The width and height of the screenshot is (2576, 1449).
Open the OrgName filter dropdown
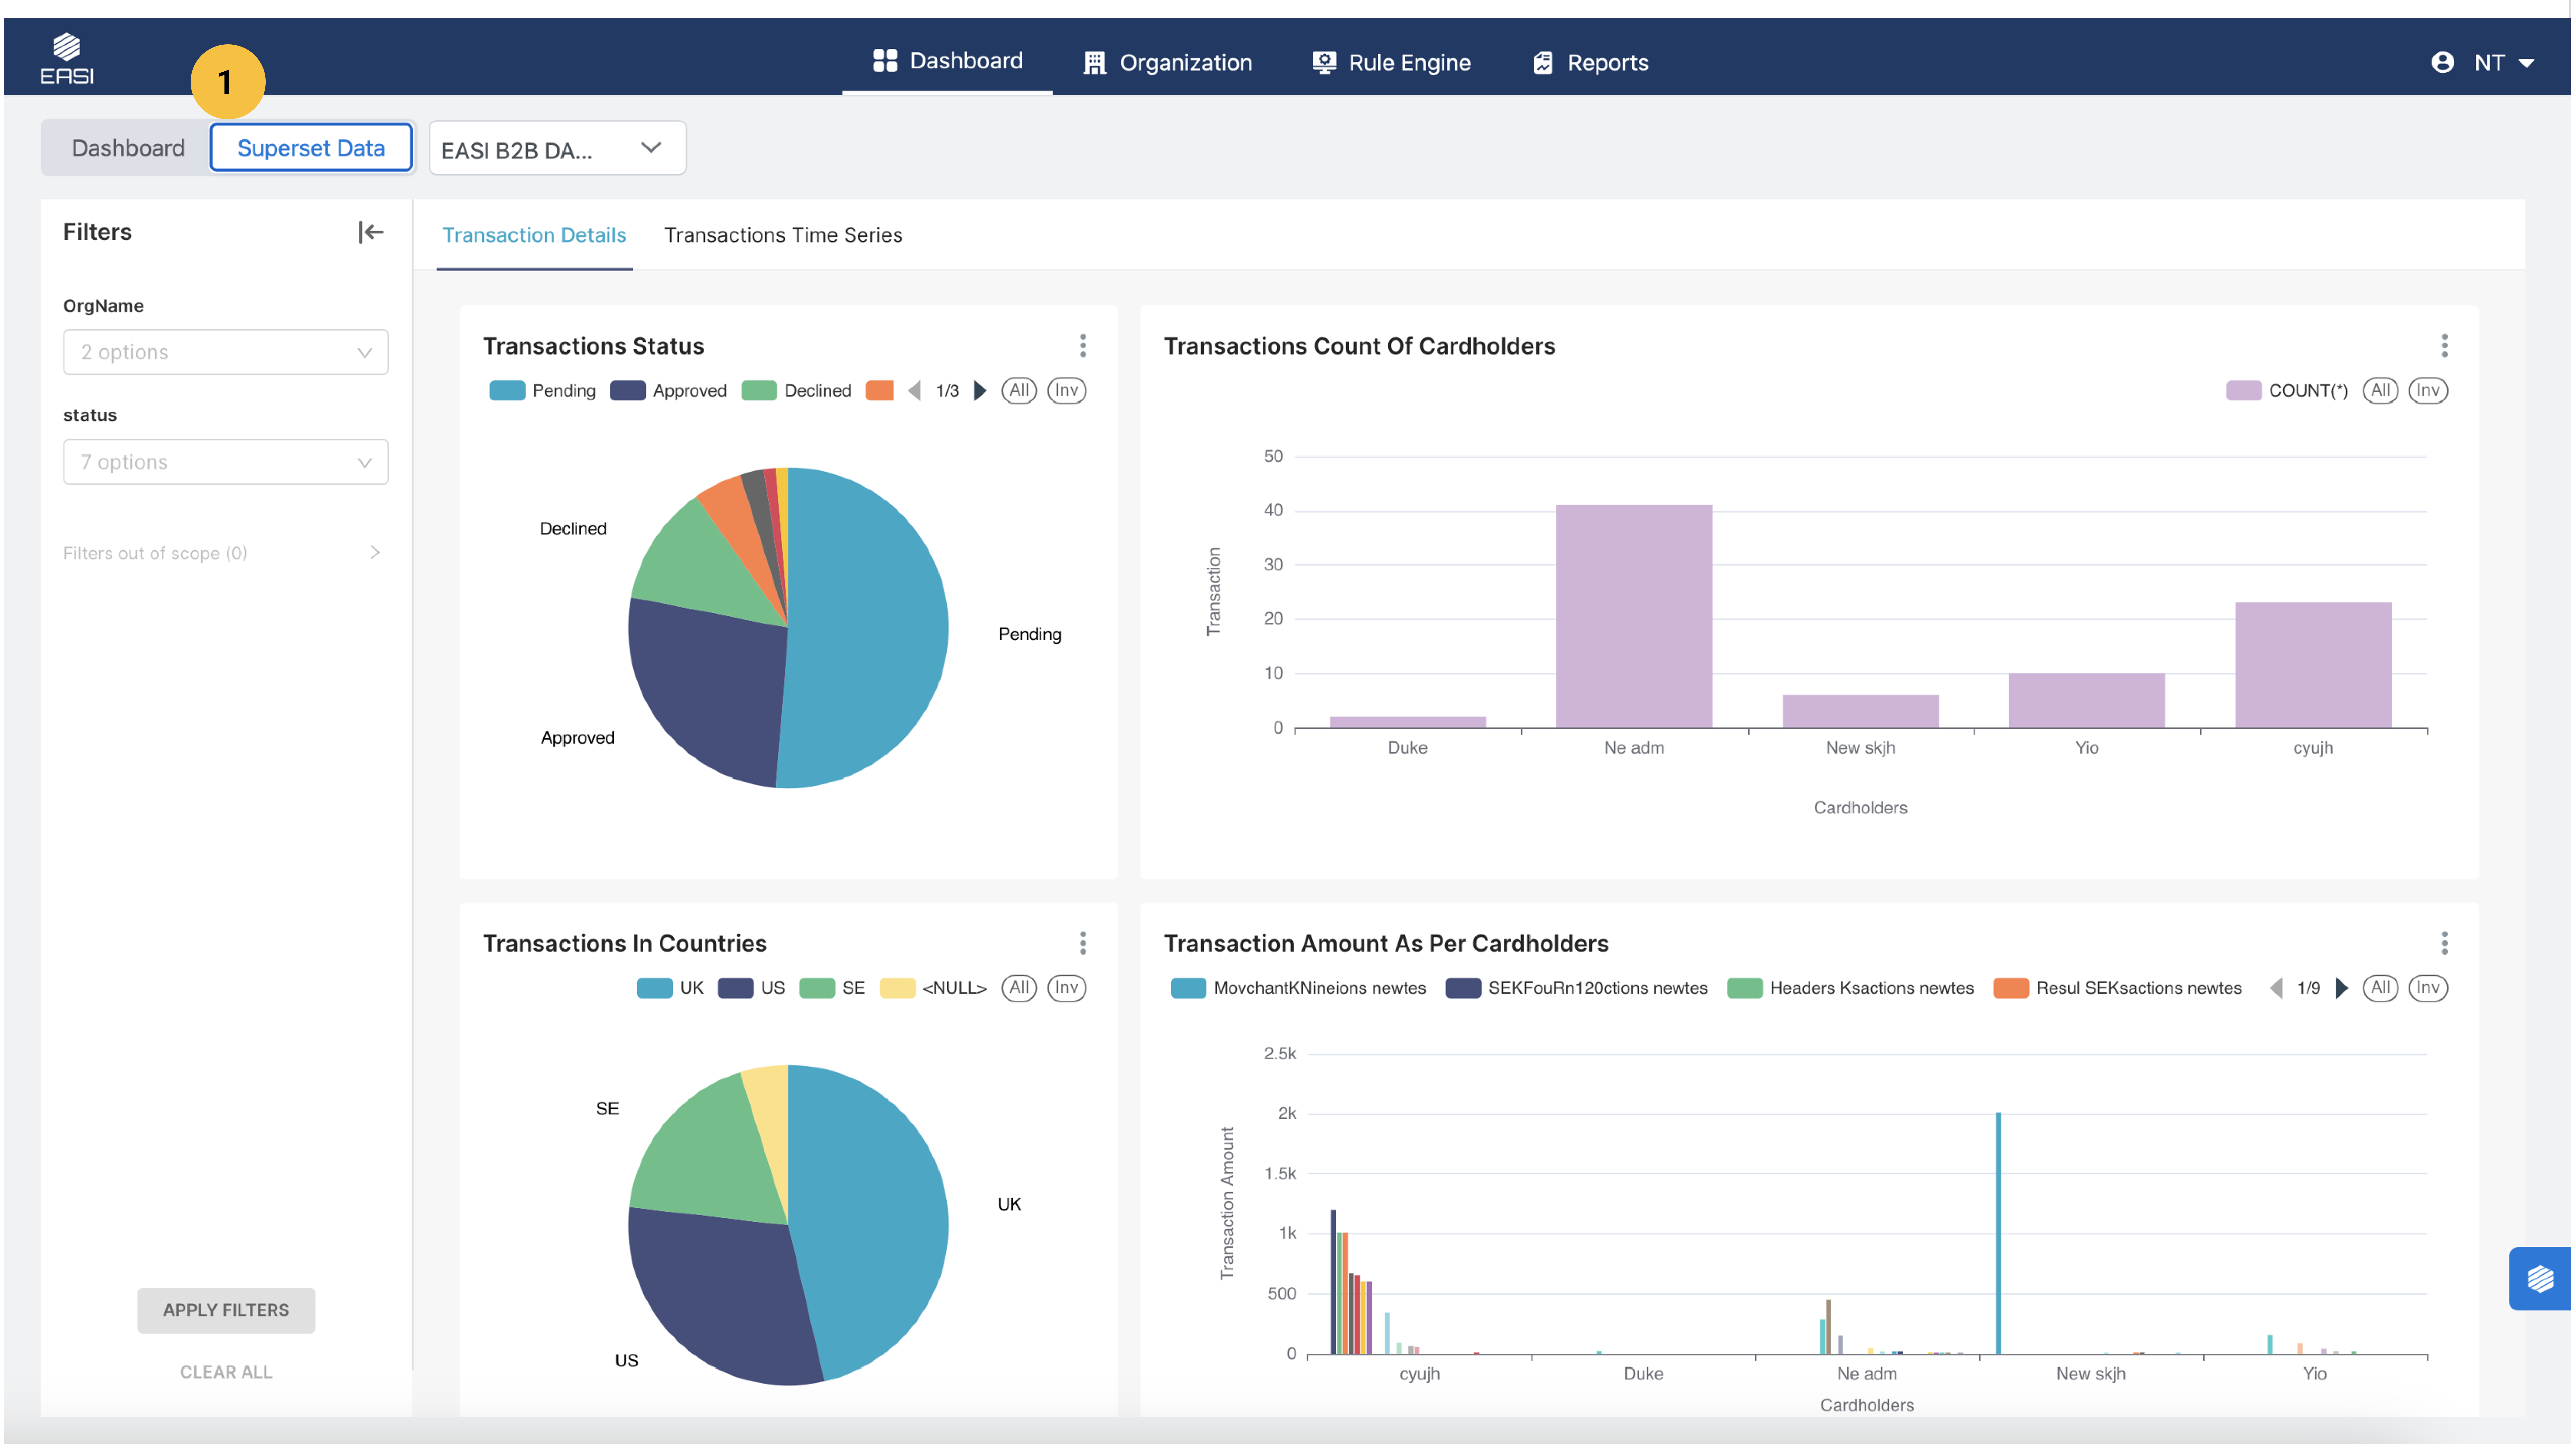click(226, 352)
